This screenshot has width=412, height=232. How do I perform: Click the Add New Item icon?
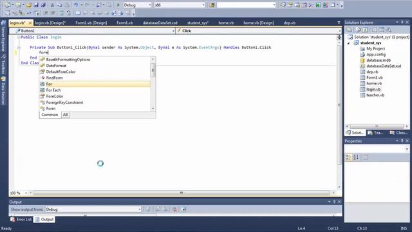[x=18, y=5]
